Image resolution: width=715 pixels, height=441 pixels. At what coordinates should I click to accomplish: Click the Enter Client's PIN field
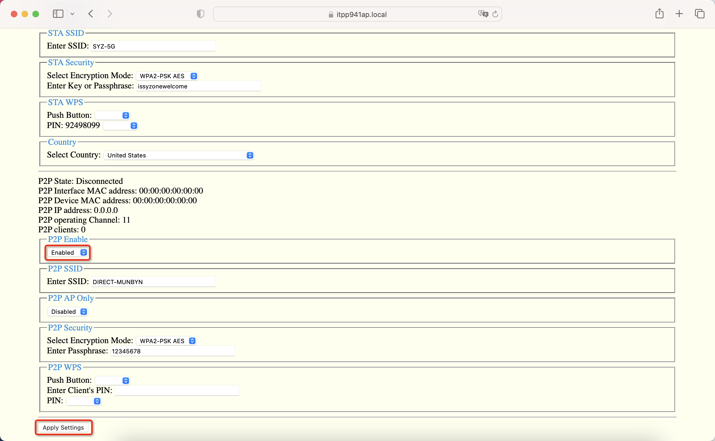point(177,390)
